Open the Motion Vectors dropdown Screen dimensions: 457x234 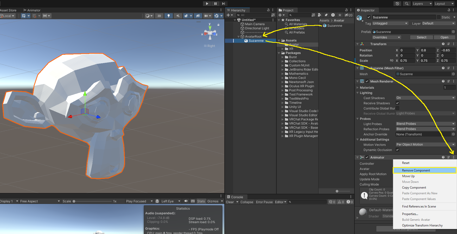coord(426,144)
